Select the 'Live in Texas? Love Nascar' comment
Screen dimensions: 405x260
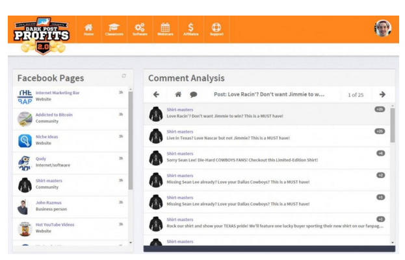[x=267, y=136]
